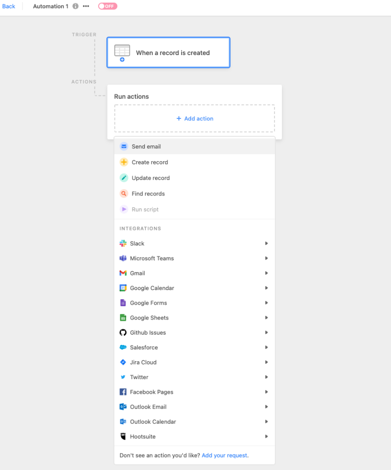Click the Update record pencil icon
This screenshot has height=470, width=391.
point(124,178)
